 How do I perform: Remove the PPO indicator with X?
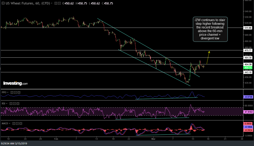[x=19, y=92]
